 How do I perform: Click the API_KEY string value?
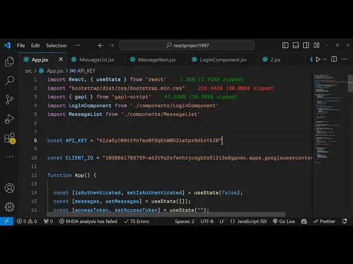click(159, 141)
